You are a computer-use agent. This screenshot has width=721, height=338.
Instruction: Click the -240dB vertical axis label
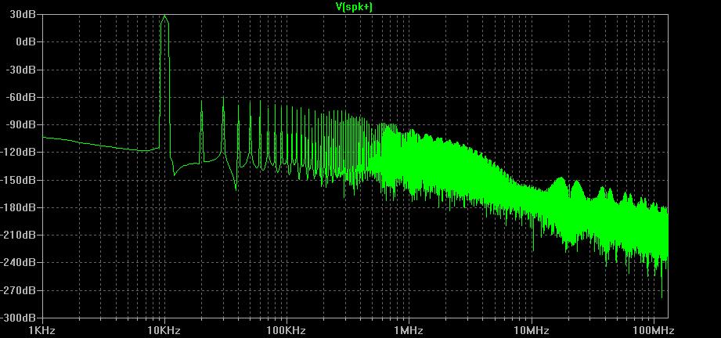coord(18,263)
